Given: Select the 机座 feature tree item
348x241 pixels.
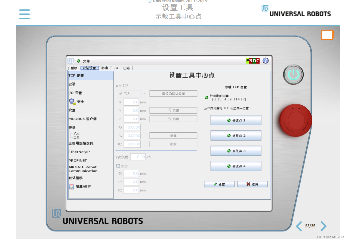Looking at the screenshot, I should [76, 134].
